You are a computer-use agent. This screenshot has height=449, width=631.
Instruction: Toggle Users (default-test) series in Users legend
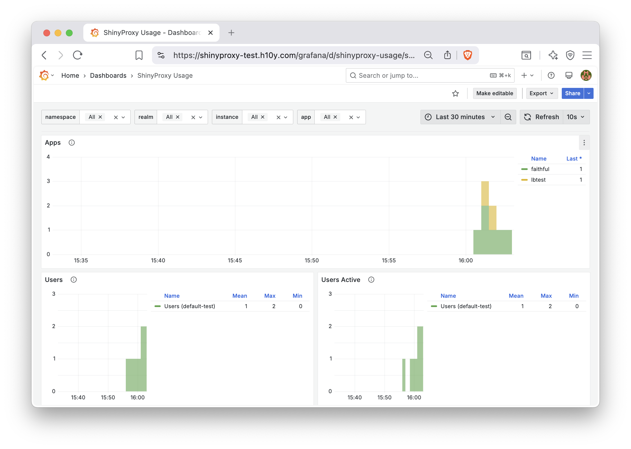[x=190, y=306]
